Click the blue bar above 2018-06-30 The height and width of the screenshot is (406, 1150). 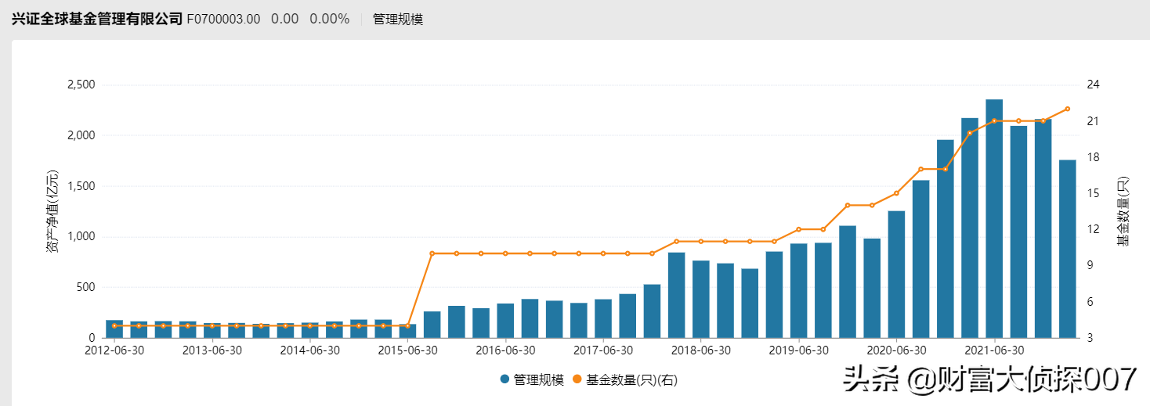coord(701,299)
